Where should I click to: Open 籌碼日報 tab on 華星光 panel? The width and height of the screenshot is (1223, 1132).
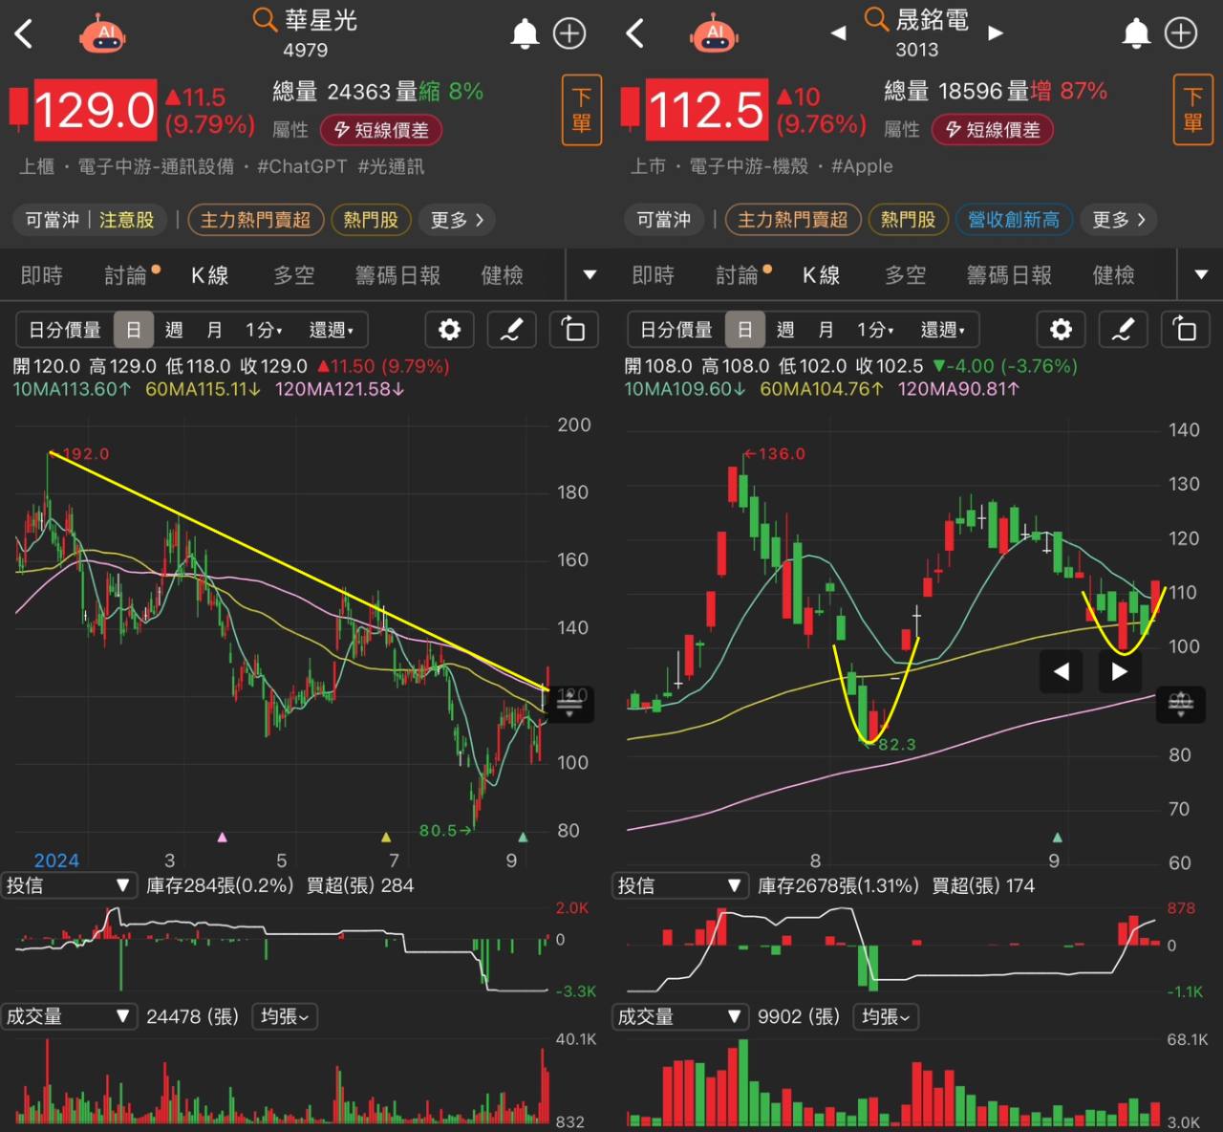397,275
